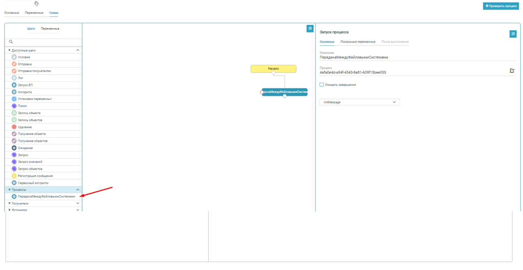Image resolution: width=523 pixels, height=270 pixels.
Task: Collapse the Доступные шаги section
Action: point(78,50)
